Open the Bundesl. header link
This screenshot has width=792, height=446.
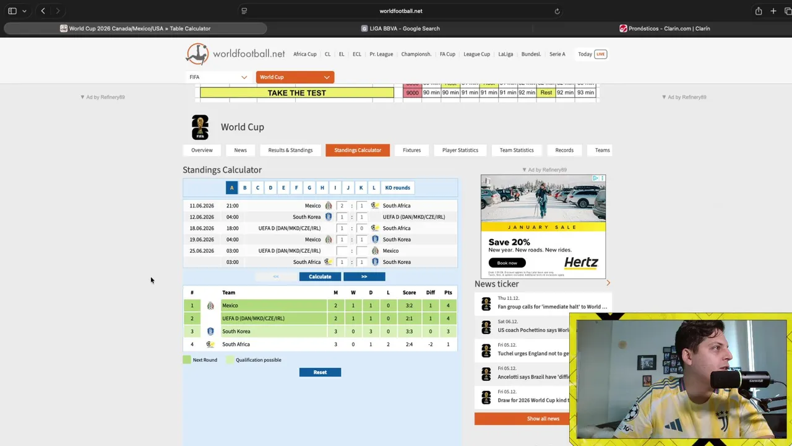tap(531, 54)
